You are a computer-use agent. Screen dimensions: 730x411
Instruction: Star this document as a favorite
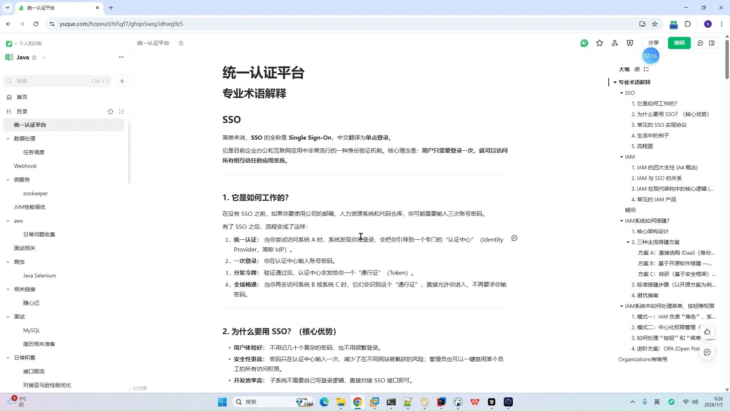click(x=600, y=43)
